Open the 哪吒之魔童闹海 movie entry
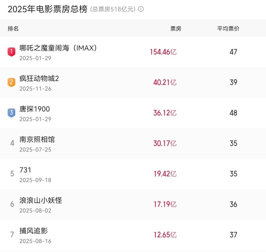The width and height of the screenshot is (266, 252). 58,48
